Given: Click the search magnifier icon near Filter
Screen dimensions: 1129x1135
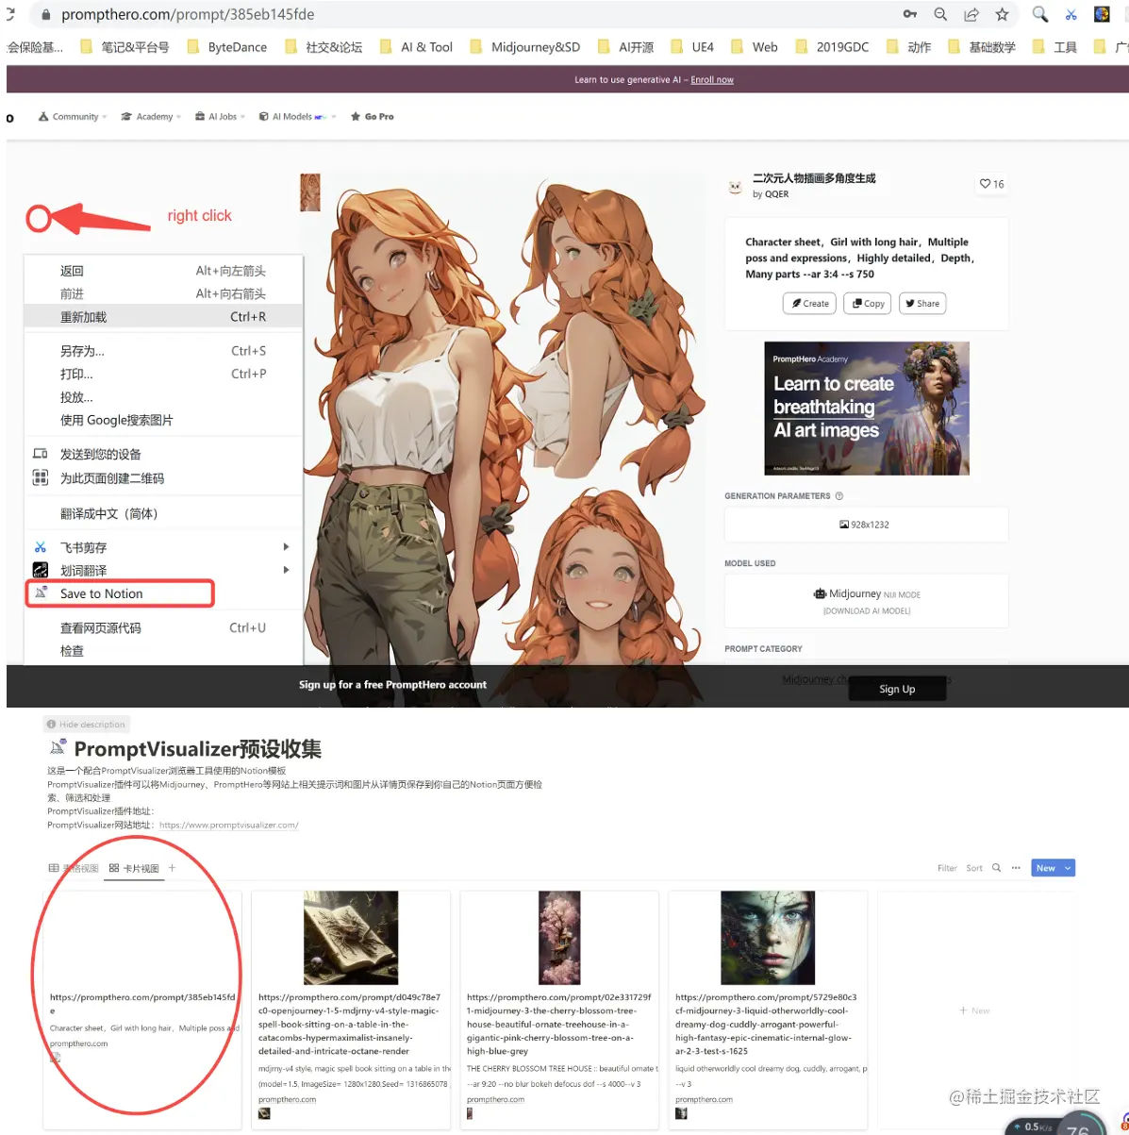Looking at the screenshot, I should (996, 867).
